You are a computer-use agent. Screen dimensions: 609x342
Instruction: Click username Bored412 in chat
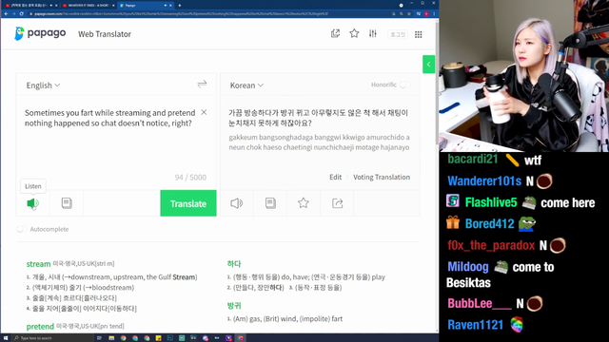tap(489, 224)
